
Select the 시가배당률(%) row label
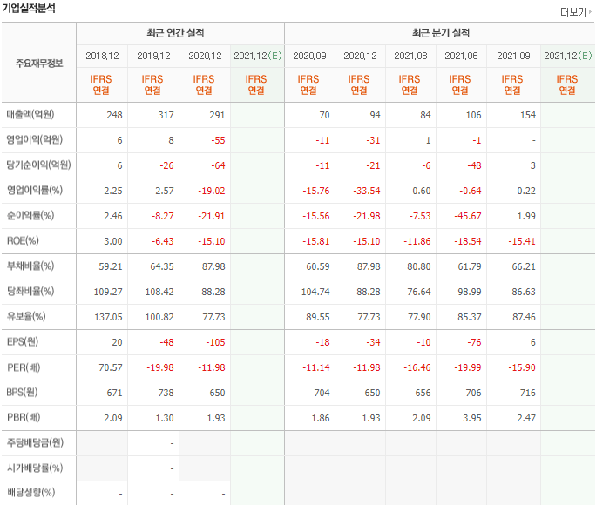(x=35, y=468)
